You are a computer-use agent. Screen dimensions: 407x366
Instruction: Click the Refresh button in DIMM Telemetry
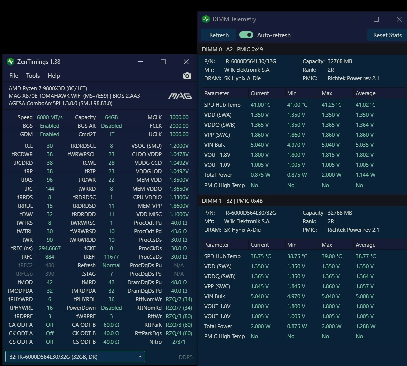(x=219, y=35)
